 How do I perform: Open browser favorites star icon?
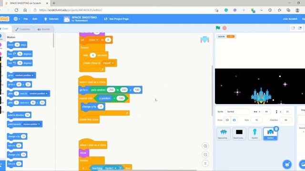click(x=280, y=10)
